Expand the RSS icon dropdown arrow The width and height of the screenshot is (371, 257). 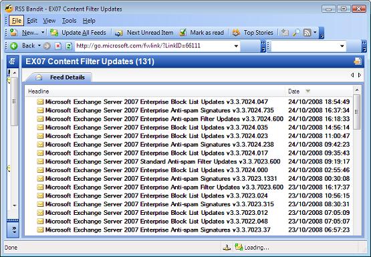pyautogui.click(x=315, y=32)
